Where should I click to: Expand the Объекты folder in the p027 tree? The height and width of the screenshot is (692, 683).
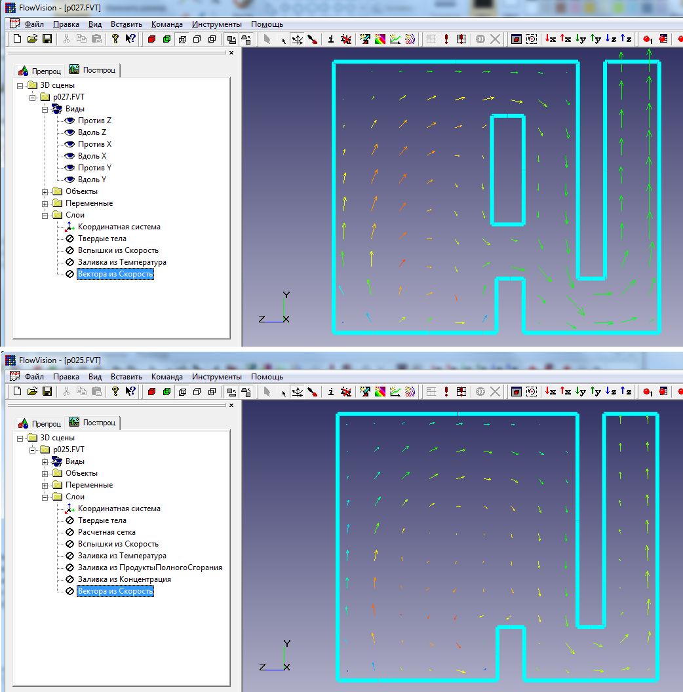45,191
